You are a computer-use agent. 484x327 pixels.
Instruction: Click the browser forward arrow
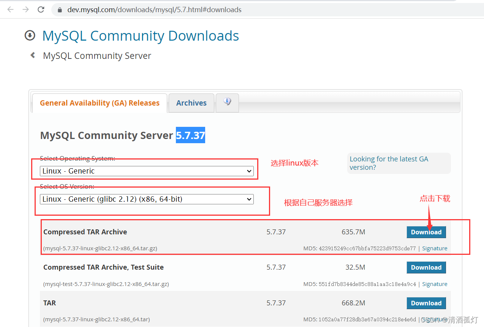coord(25,9)
